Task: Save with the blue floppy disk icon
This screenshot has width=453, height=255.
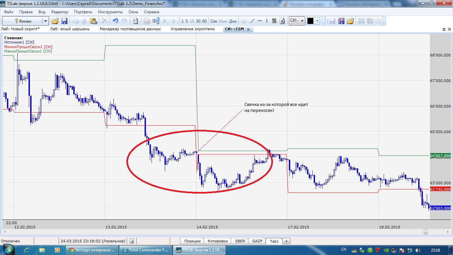Action: tap(64, 21)
